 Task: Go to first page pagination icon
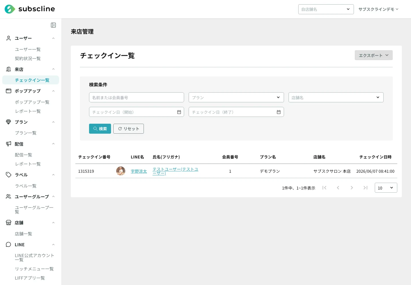tap(324, 188)
